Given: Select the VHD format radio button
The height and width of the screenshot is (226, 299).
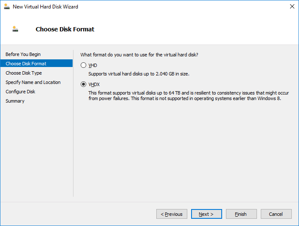Looking at the screenshot, I should [x=83, y=65].
